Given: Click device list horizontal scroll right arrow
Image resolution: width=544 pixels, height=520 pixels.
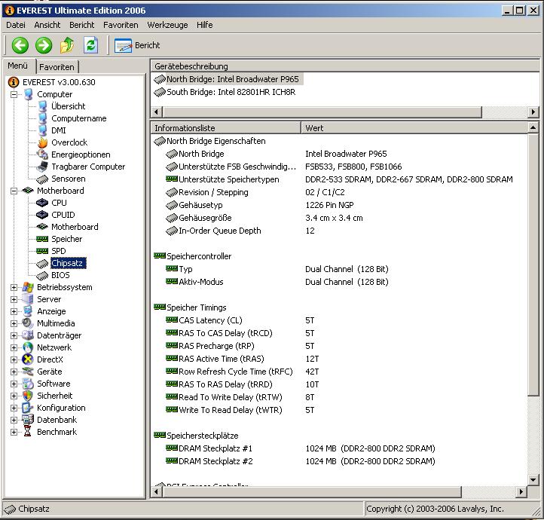Looking at the screenshot, I should 533,112.
